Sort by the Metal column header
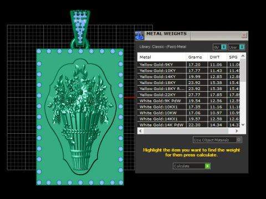Viewport: 266px width, 199px height. click(162, 57)
